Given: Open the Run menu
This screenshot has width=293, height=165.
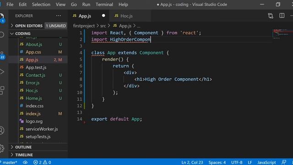Looking at the screenshot, I should [x=86, y=5].
